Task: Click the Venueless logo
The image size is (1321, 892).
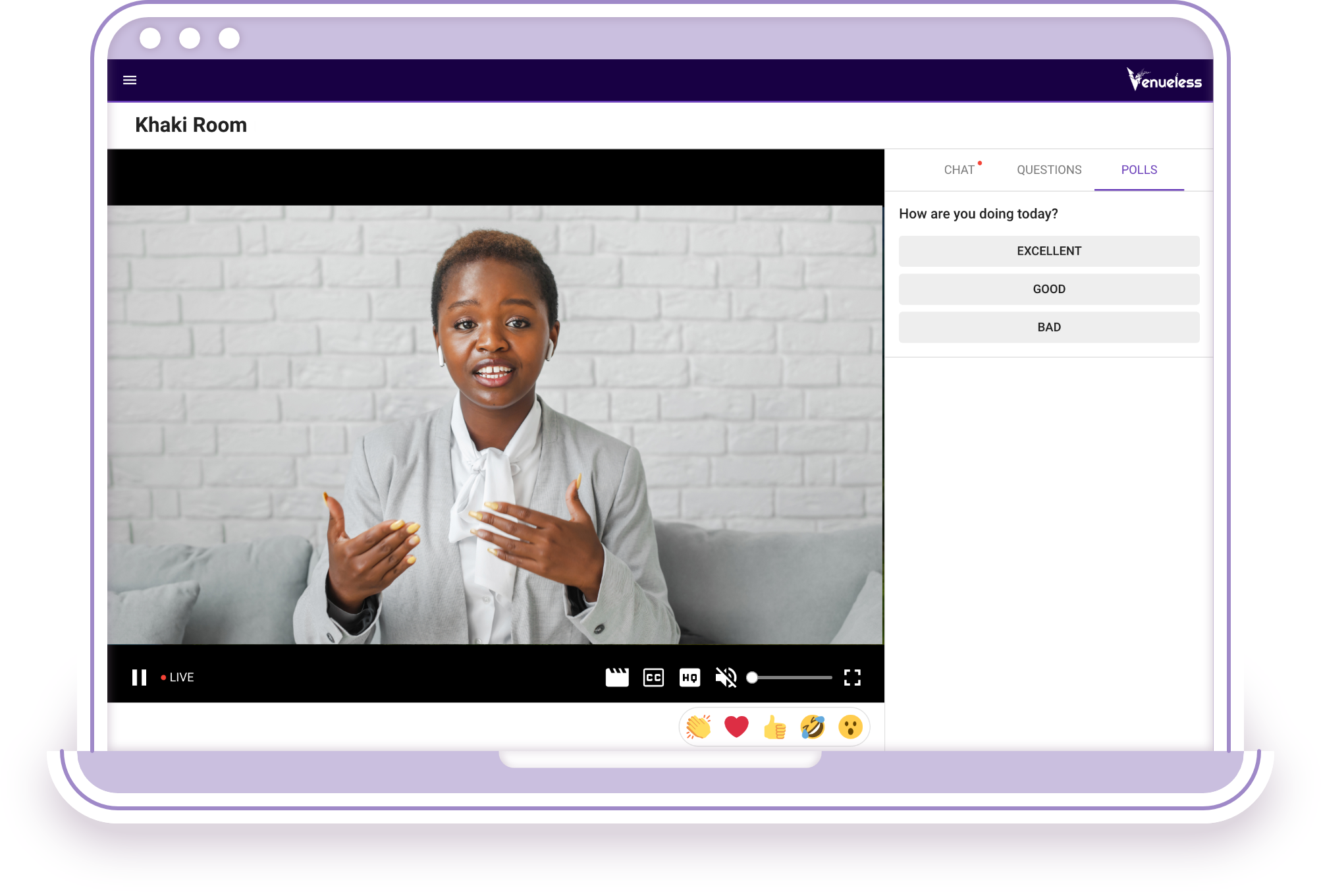Action: (1164, 80)
